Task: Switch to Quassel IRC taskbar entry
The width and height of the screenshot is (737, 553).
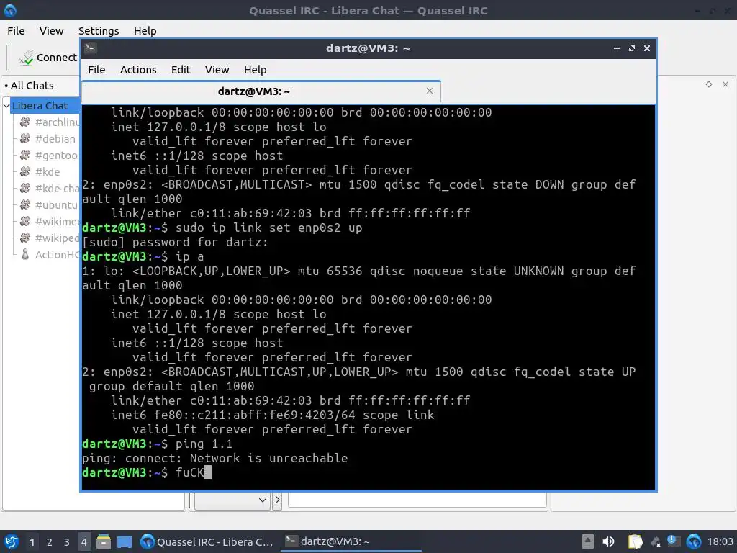Action: 207,541
